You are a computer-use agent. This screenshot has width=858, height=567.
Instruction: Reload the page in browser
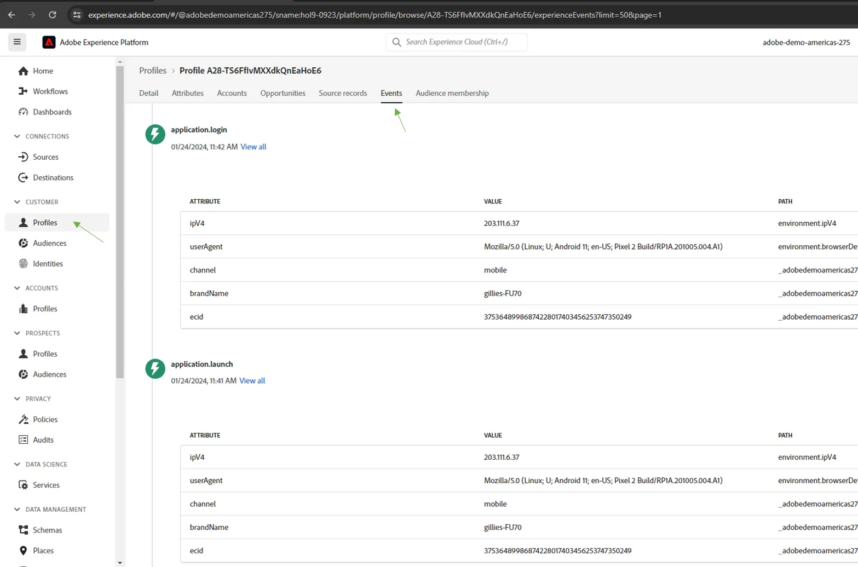point(53,15)
